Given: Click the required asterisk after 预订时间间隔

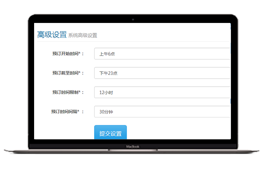Looking at the screenshot, I should tap(78, 111).
